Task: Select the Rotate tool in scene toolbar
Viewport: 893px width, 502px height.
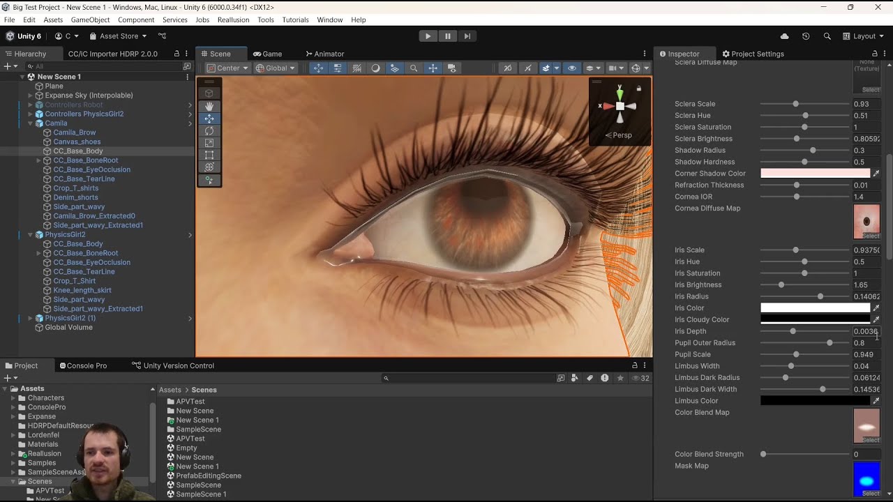Action: [x=209, y=130]
